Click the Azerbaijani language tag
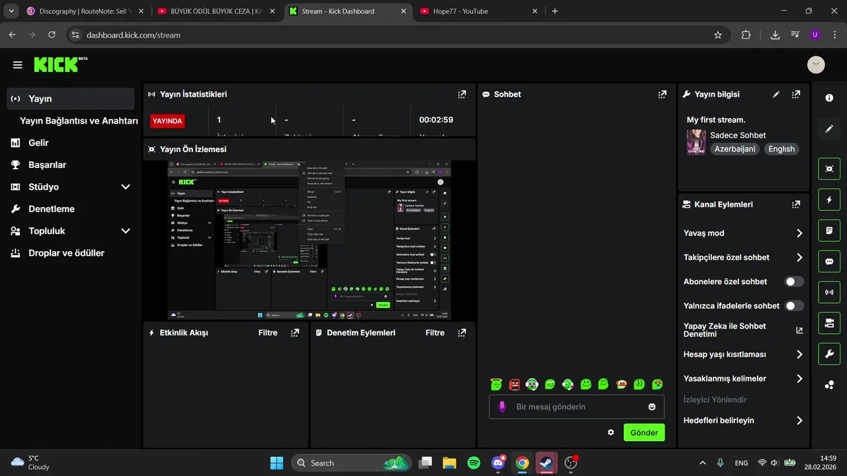The image size is (847, 476). coord(735,149)
